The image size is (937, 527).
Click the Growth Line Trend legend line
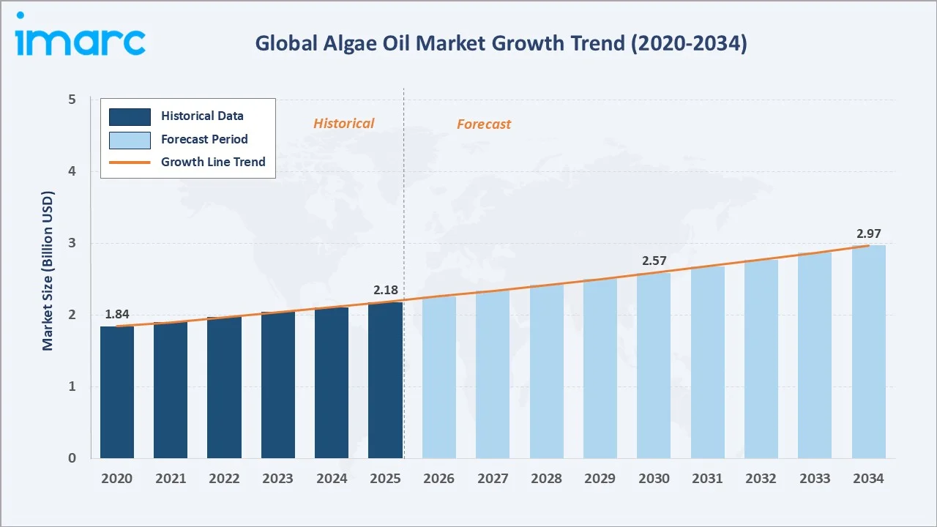(130, 162)
